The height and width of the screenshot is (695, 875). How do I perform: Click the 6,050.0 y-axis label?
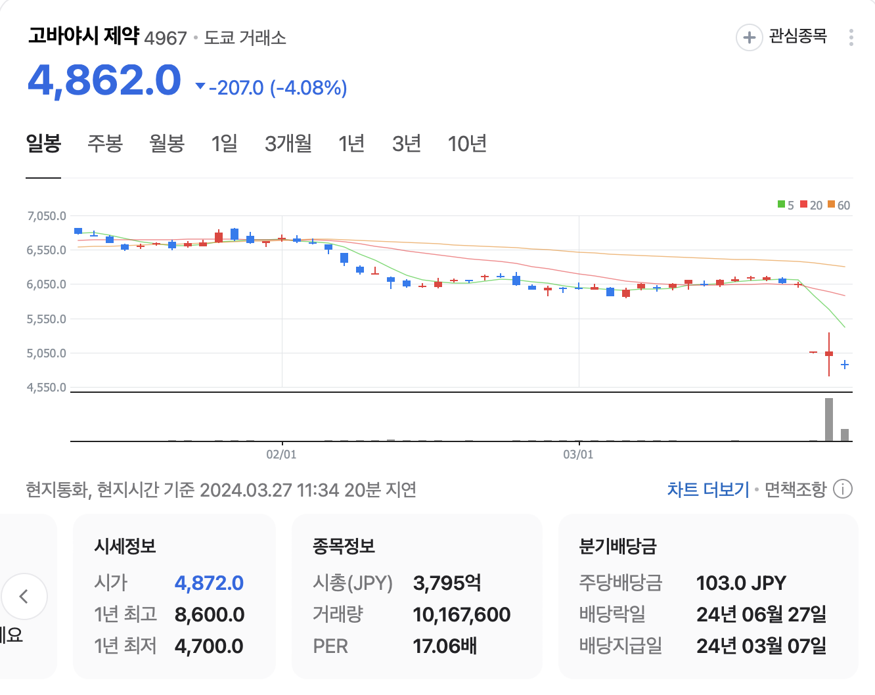click(x=47, y=284)
